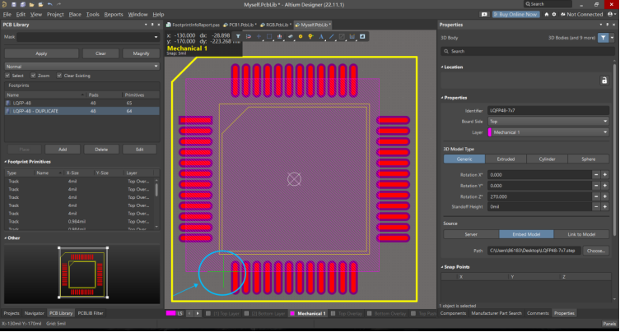
Task: Open the Board Side dropdown
Action: 547,121
